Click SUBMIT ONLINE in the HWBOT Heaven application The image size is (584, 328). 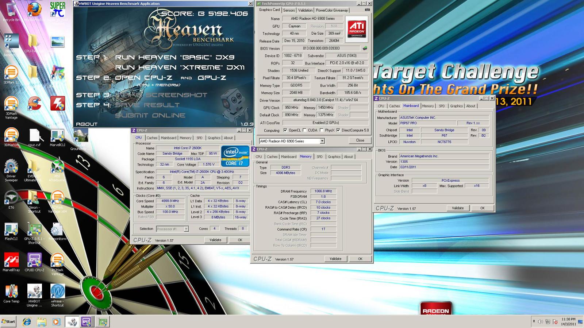pos(150,115)
